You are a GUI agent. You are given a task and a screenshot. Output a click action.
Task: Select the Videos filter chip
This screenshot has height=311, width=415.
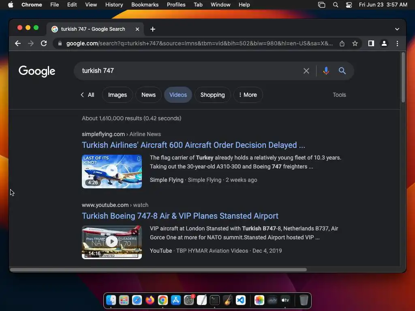pyautogui.click(x=178, y=95)
